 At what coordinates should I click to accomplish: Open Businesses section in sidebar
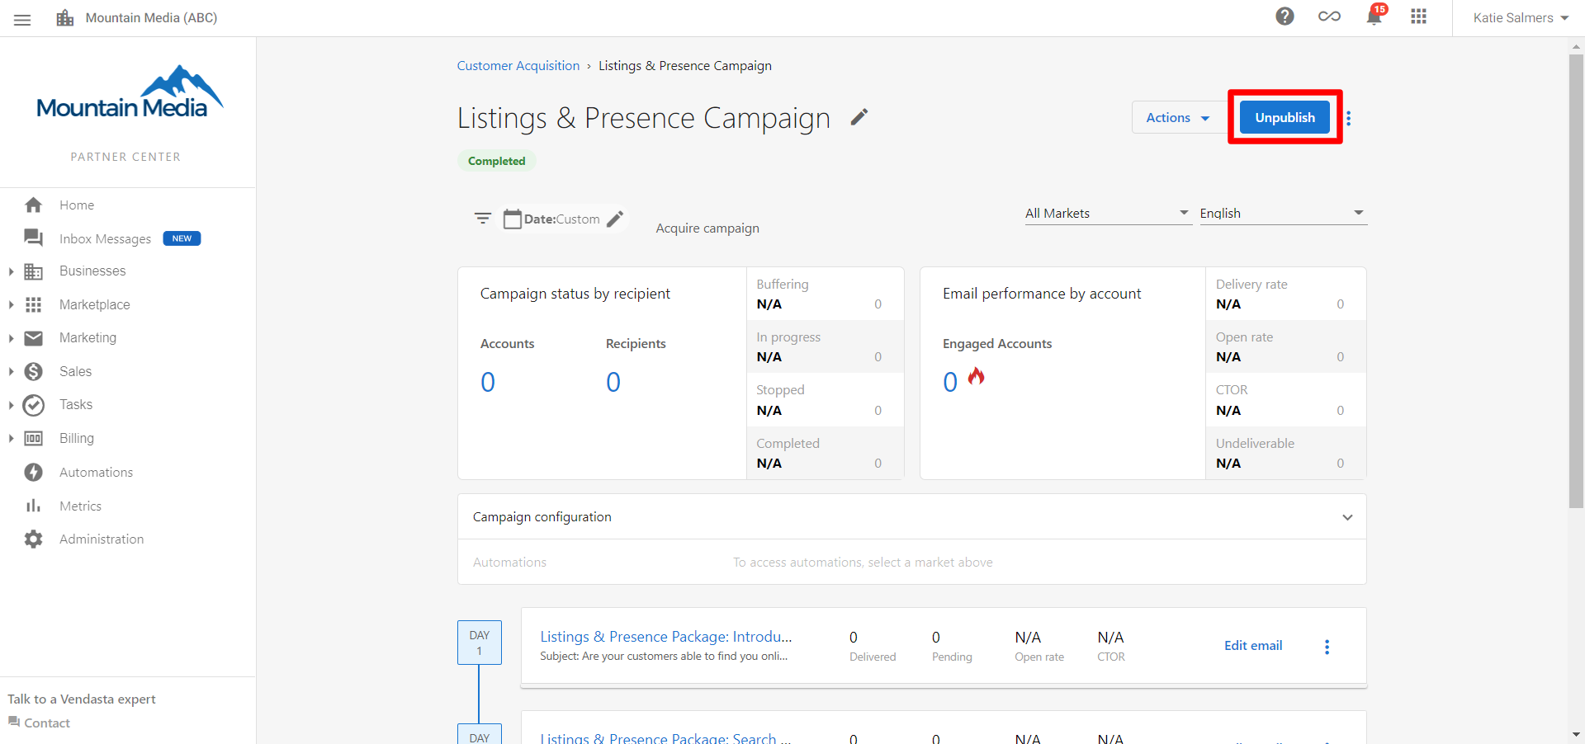92,271
